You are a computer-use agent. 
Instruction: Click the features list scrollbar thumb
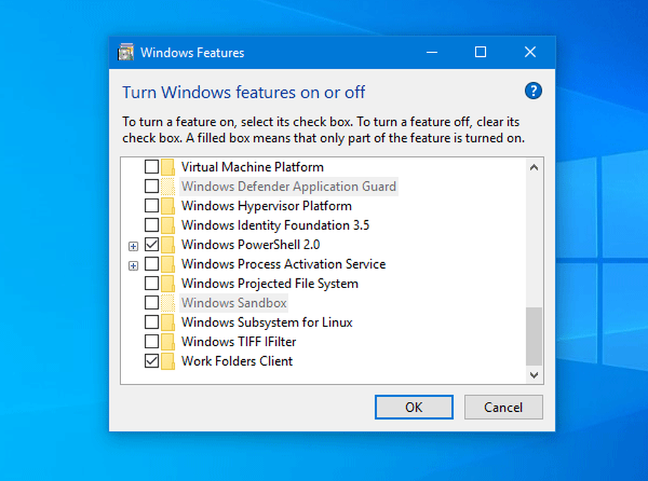click(x=534, y=336)
